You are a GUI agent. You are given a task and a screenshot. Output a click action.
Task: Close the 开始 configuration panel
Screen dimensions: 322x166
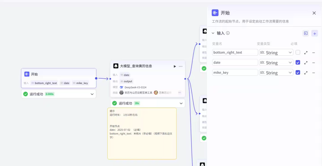point(314,13)
